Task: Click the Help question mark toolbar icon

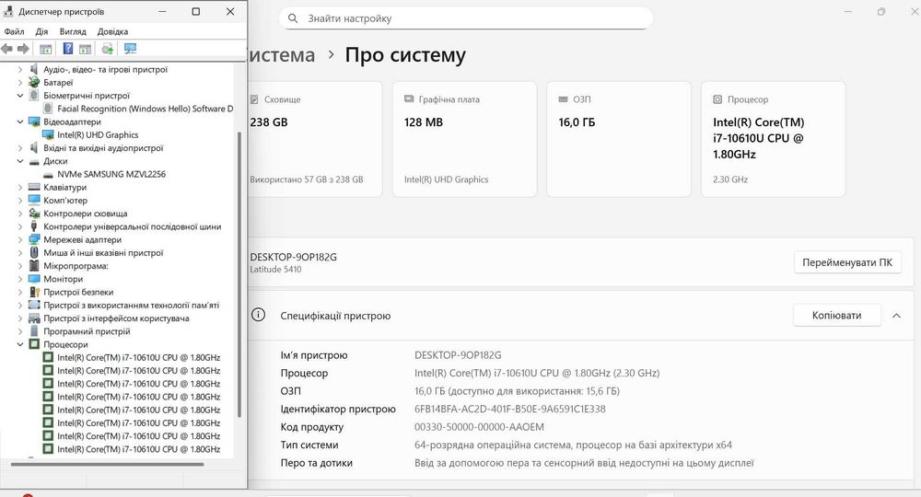Action: point(68,49)
